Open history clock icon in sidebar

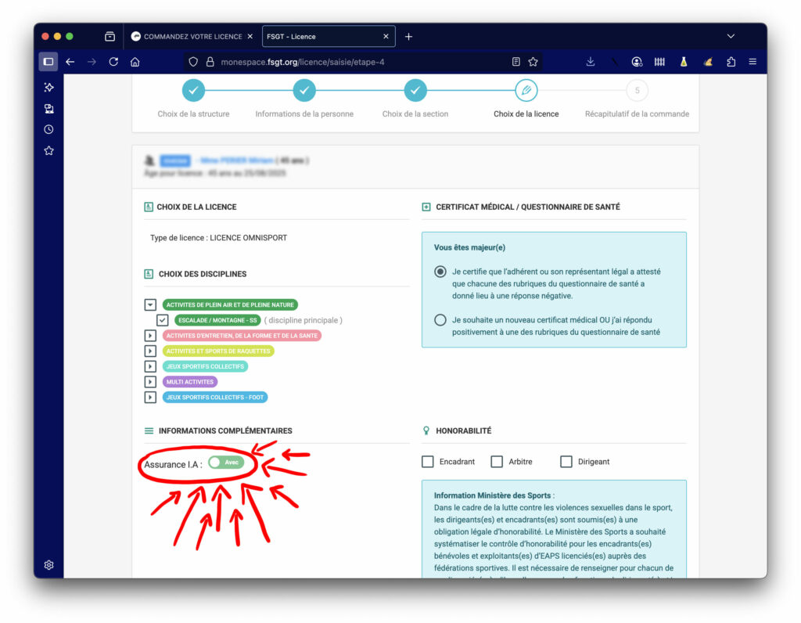click(x=48, y=129)
